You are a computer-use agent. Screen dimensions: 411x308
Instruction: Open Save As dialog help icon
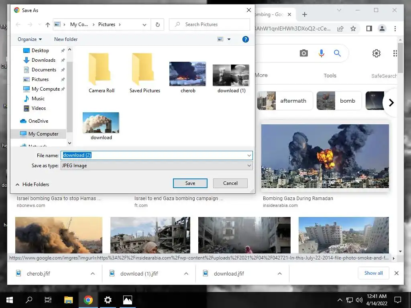point(245,39)
